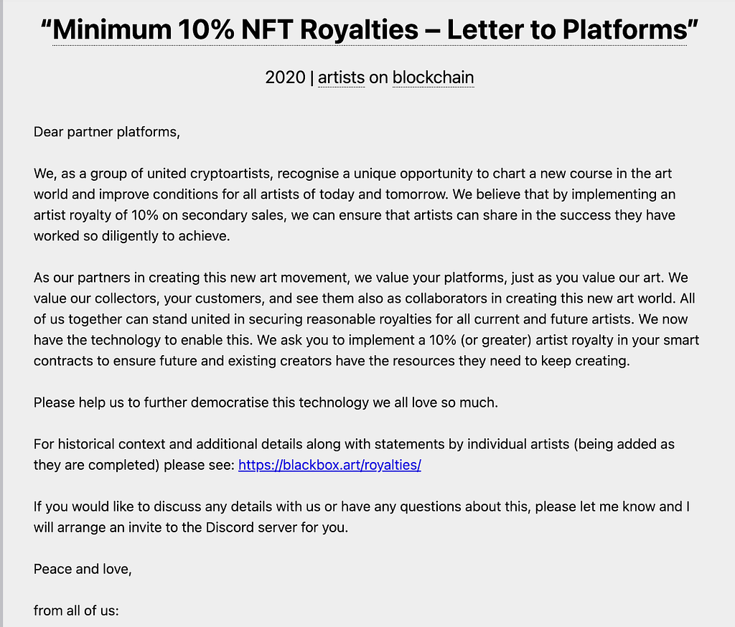The image size is (735, 627).
Task: Follow the "artists" underlined link
Action: coord(341,77)
